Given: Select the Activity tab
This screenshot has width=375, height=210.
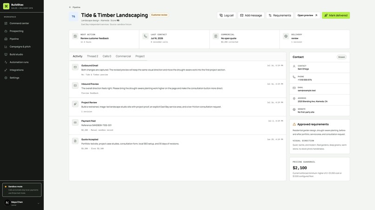Looking at the screenshot, I should 78,56.
